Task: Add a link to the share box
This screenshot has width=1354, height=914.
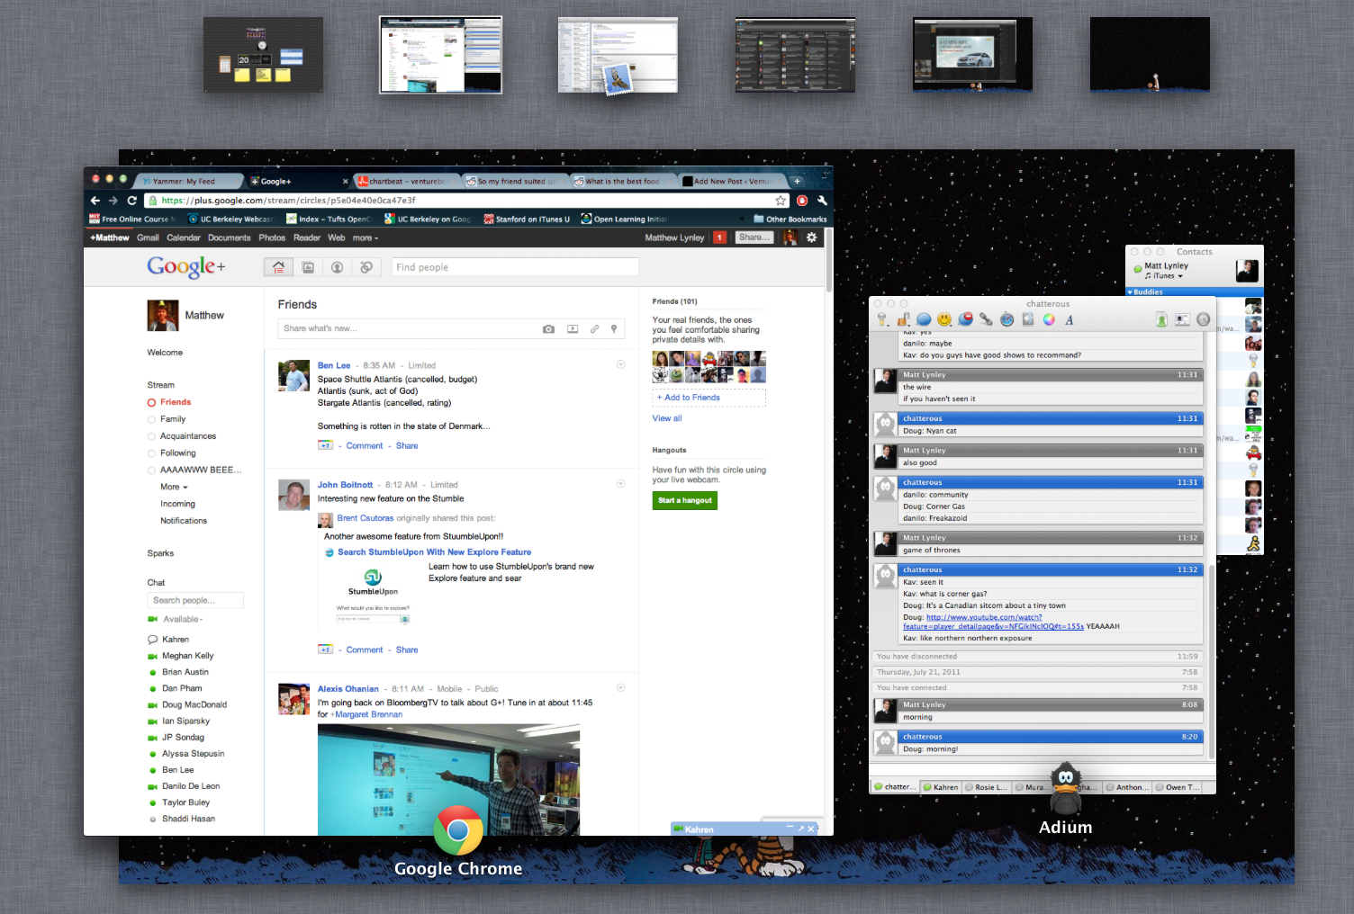Action: 594,329
